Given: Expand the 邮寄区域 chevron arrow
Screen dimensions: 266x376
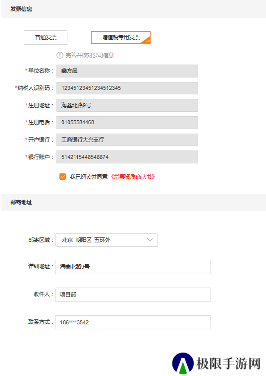Looking at the screenshot, I should pyautogui.click(x=150, y=240).
